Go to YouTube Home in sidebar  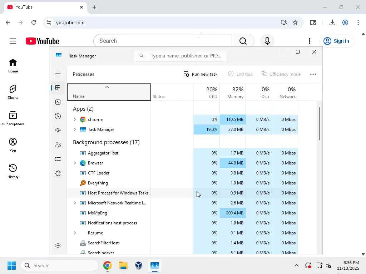[x=13, y=66]
